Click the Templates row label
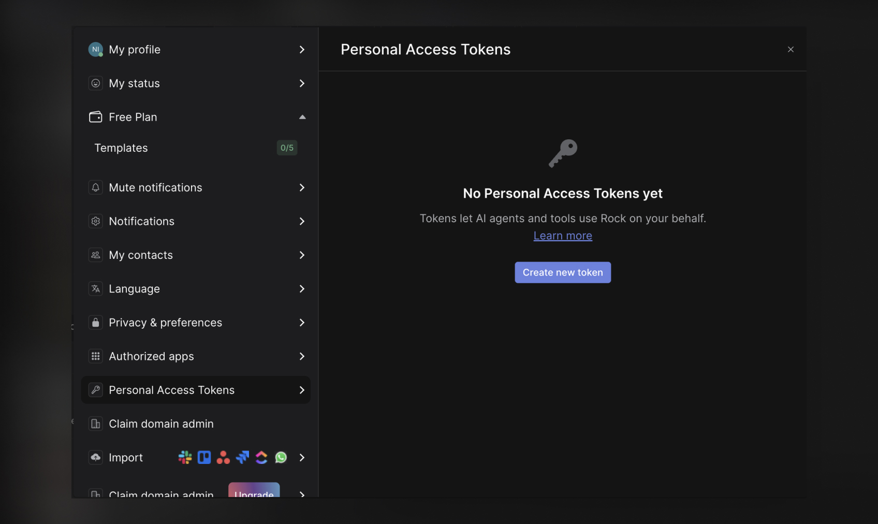Screen dimensions: 878x524 [x=121, y=148]
